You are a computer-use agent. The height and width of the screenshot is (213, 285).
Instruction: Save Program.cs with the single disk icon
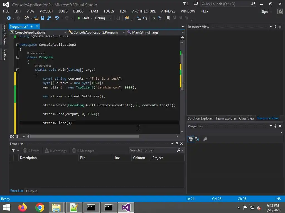(x=43, y=18)
